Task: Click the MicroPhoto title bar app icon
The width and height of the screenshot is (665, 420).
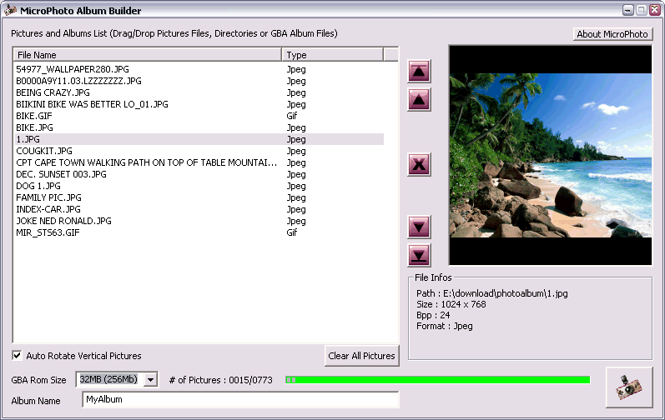Action: (10, 10)
